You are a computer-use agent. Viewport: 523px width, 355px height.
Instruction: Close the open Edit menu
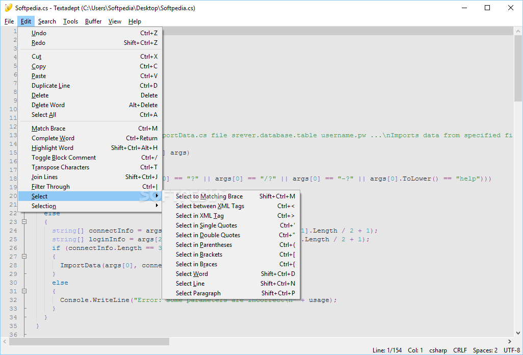coord(25,21)
